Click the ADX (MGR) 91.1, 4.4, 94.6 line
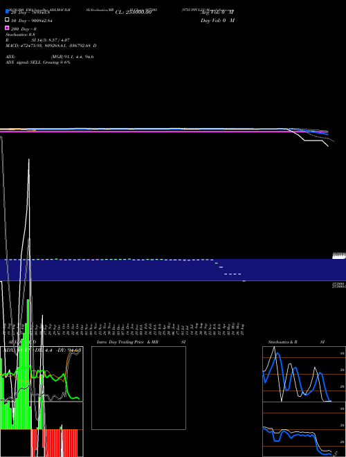 (50, 57)
